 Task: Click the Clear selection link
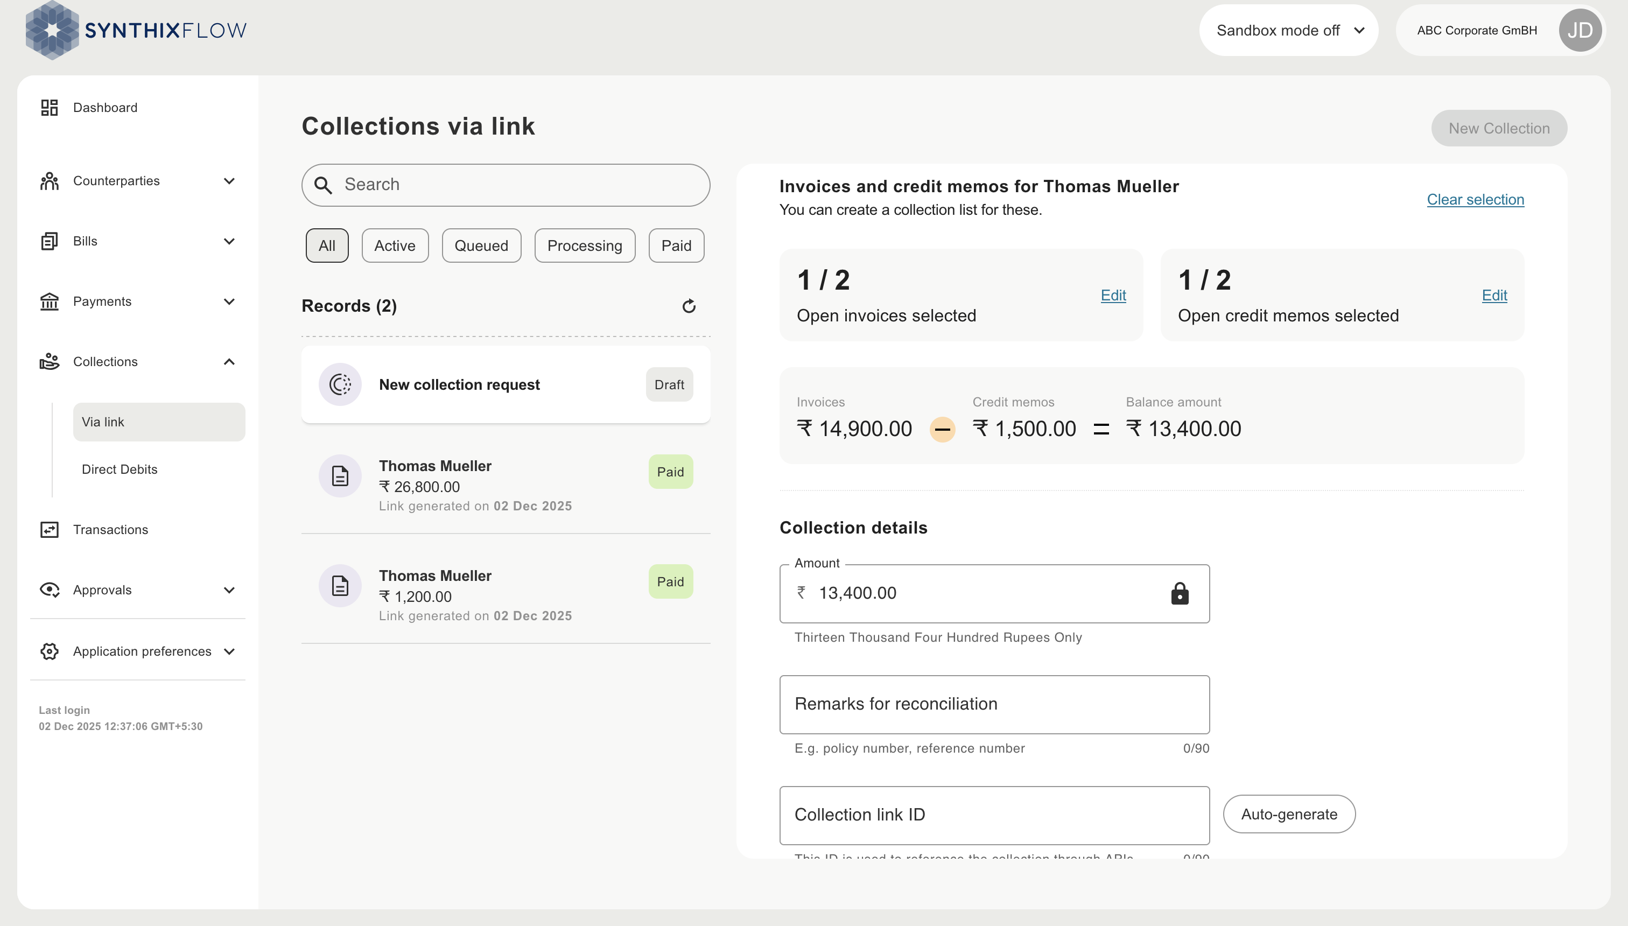coord(1475,200)
